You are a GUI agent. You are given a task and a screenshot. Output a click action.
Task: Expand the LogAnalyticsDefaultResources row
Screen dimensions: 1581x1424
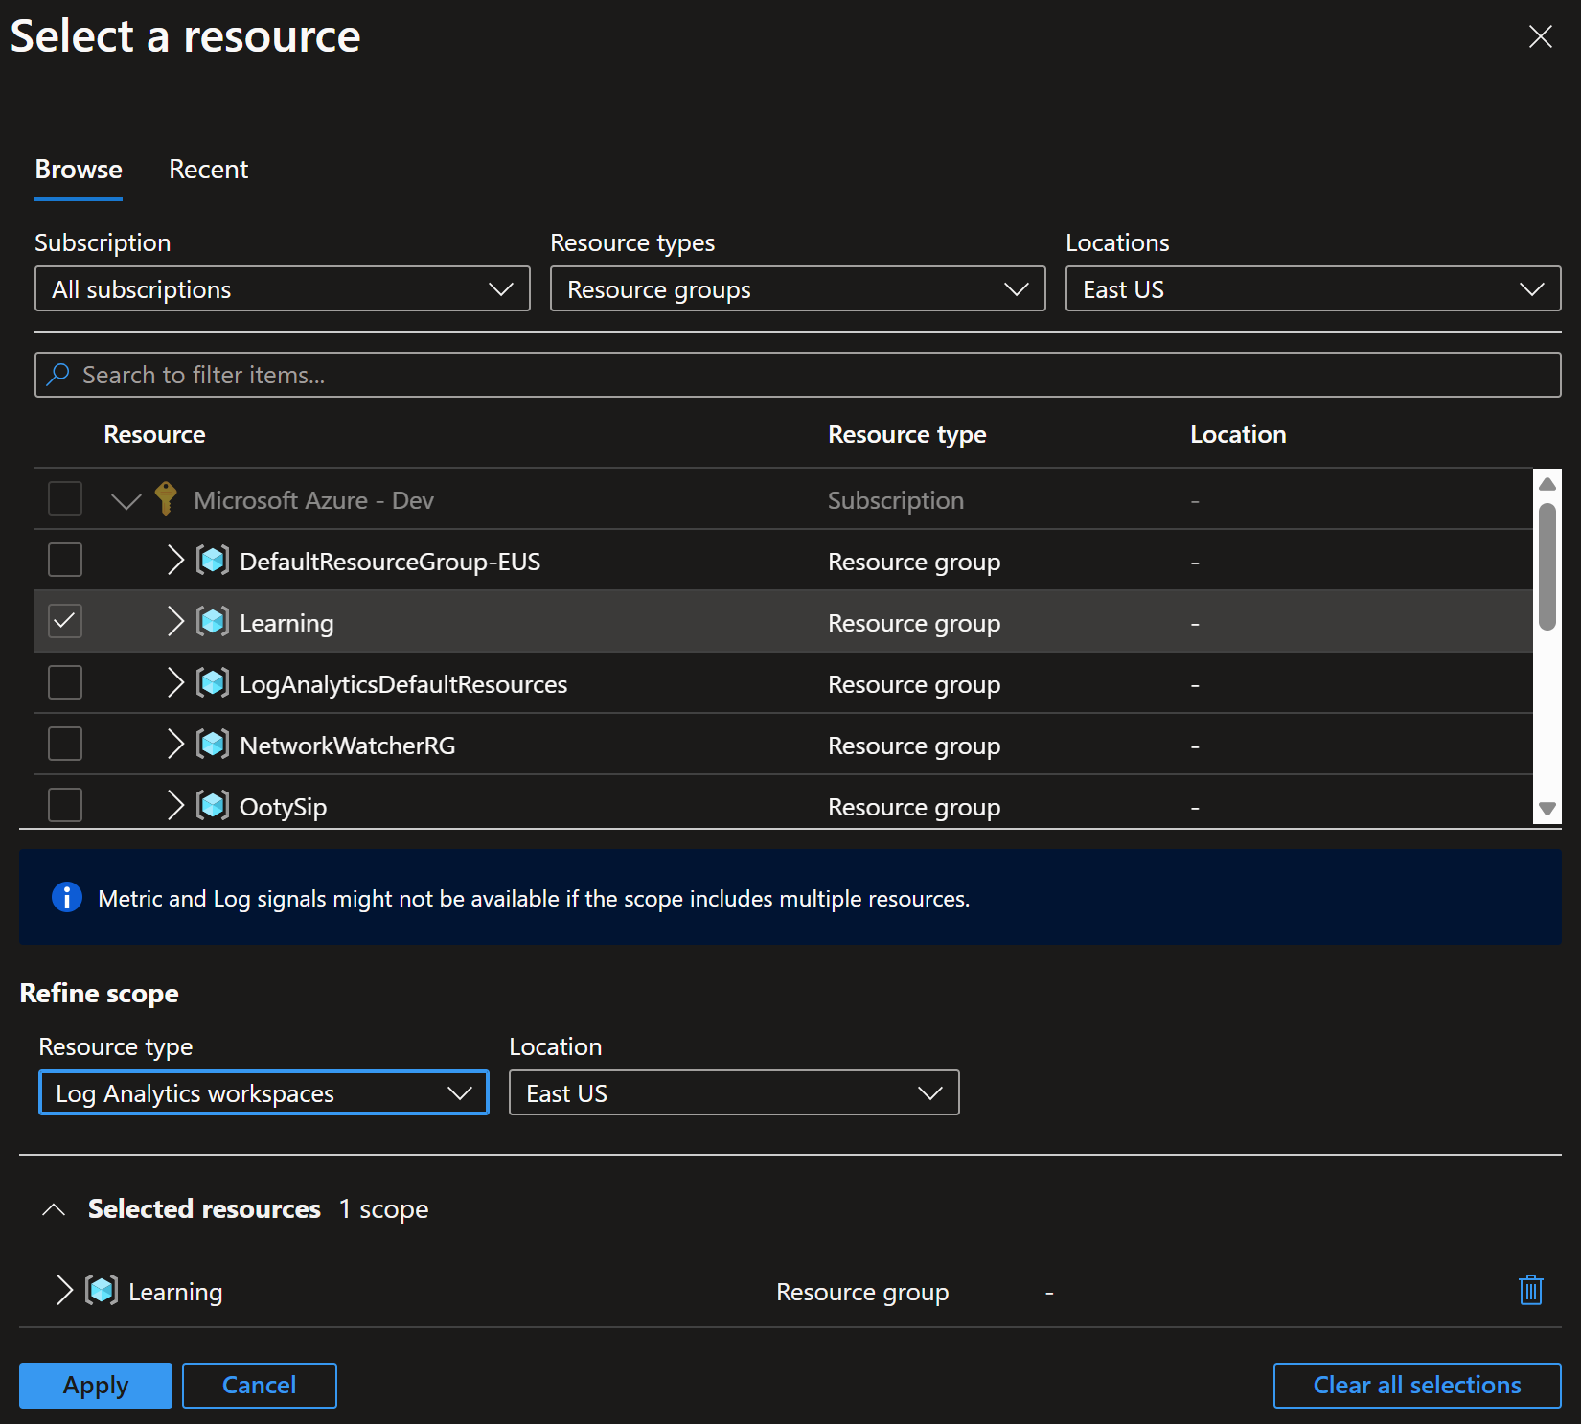point(175,682)
